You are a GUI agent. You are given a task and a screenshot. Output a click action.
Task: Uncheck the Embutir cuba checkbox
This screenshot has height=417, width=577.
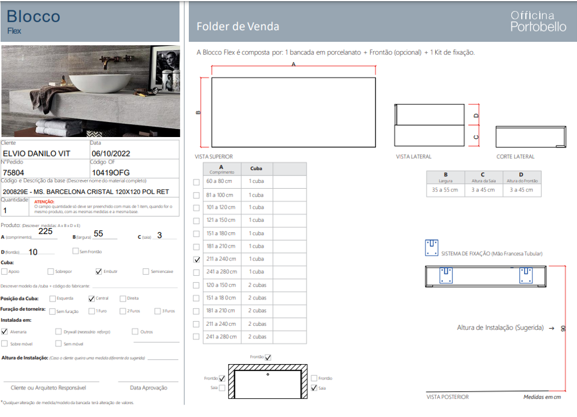(x=98, y=272)
